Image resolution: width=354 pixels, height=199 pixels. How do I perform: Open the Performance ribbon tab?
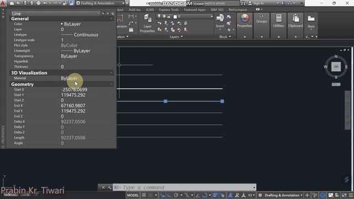[238, 10]
